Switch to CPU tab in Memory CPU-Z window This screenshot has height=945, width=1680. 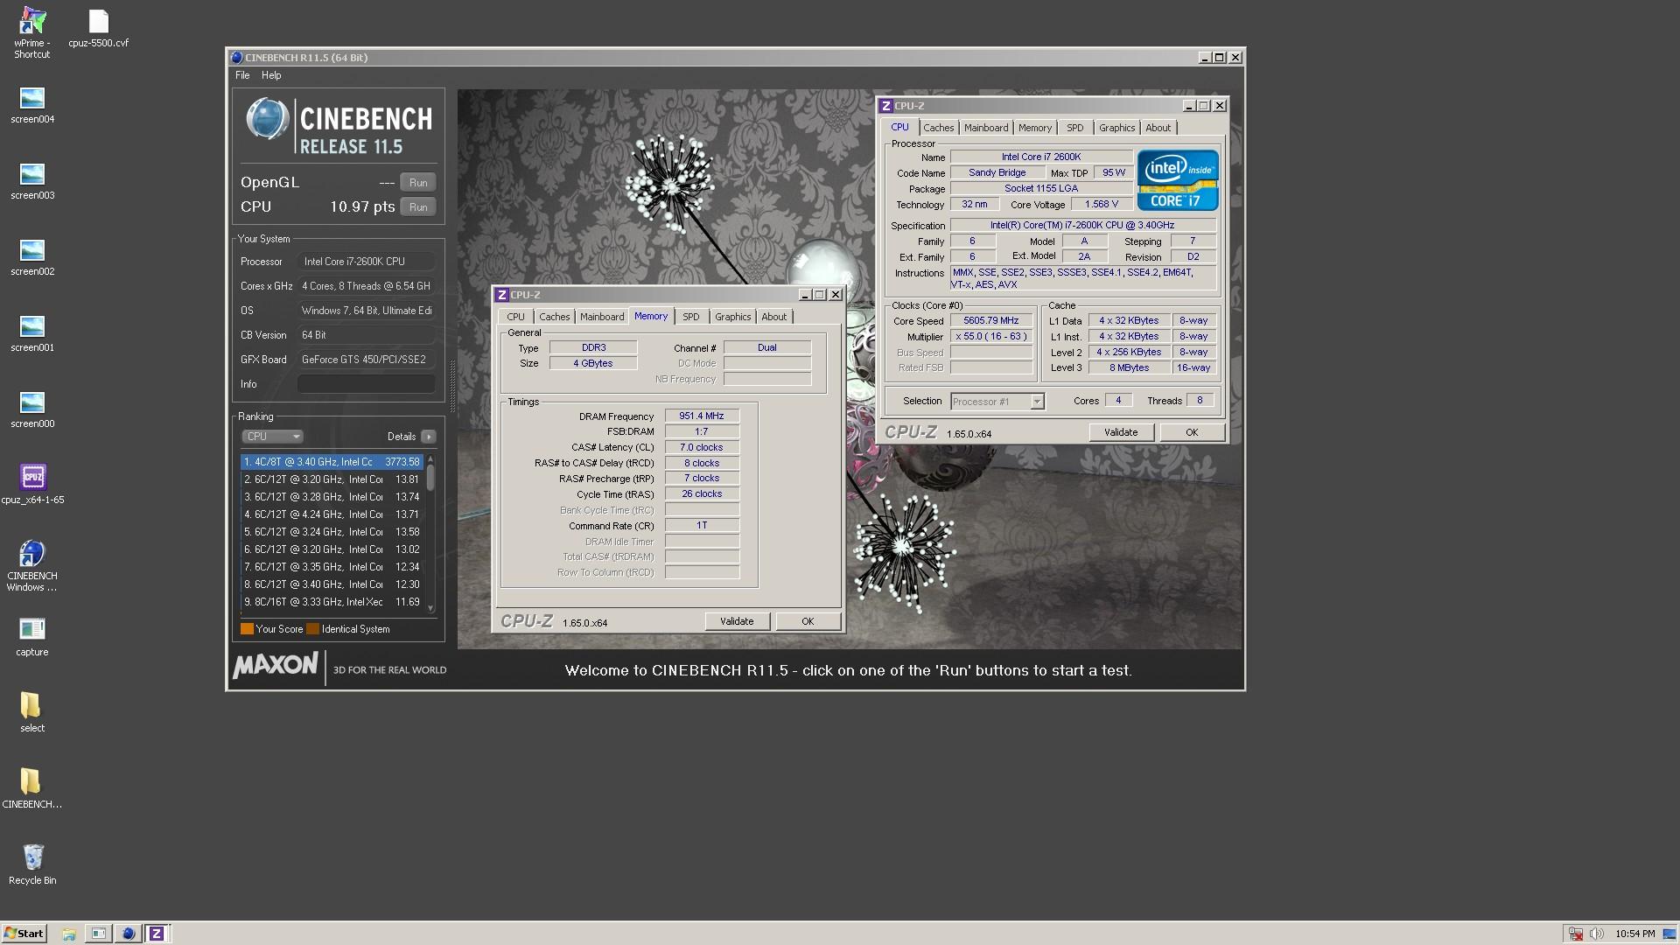point(516,317)
